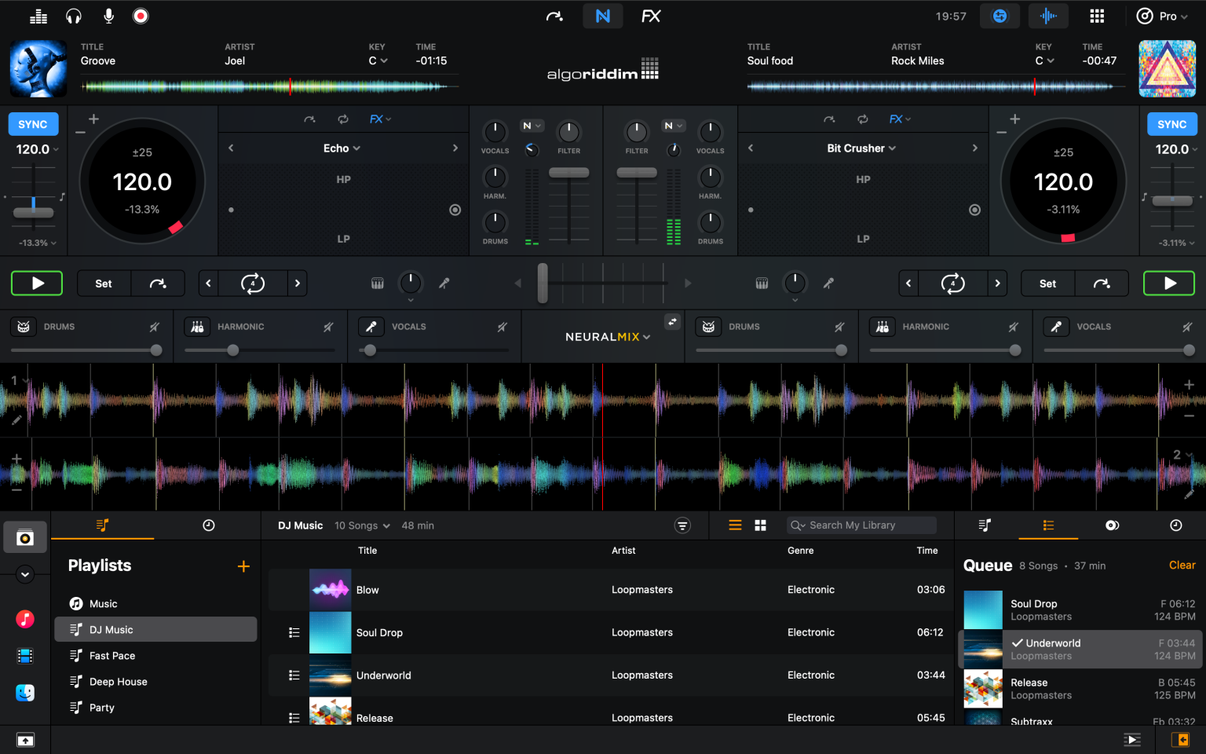Open the headphone pre-cueing settings

pyautogui.click(x=75, y=16)
